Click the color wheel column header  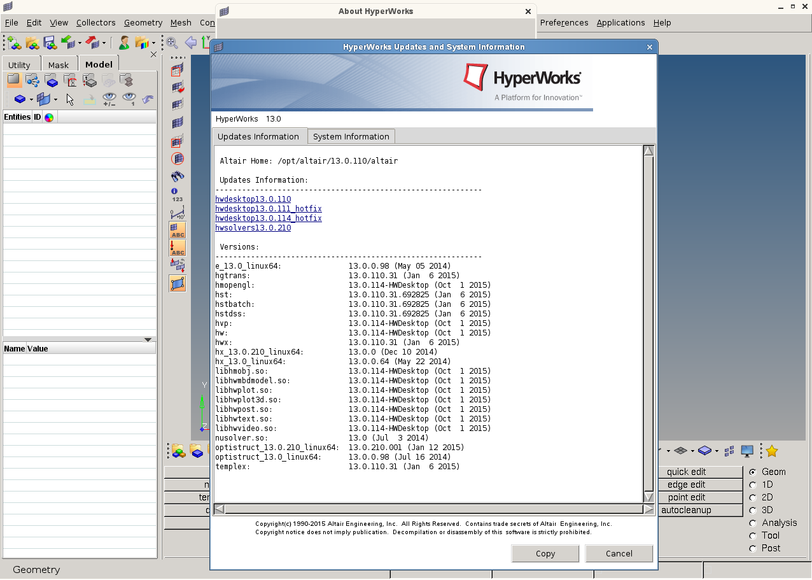click(49, 117)
